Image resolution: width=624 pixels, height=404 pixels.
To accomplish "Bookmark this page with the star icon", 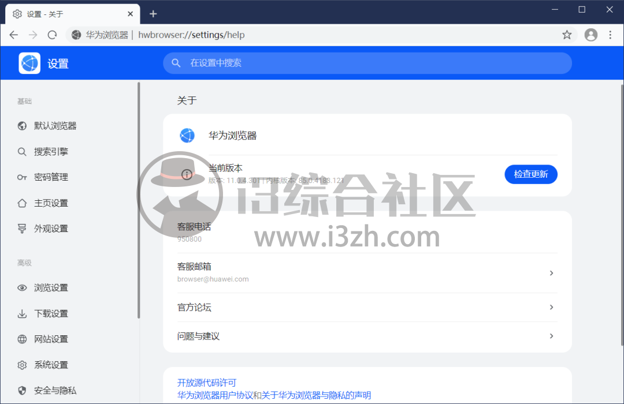I will coord(567,35).
